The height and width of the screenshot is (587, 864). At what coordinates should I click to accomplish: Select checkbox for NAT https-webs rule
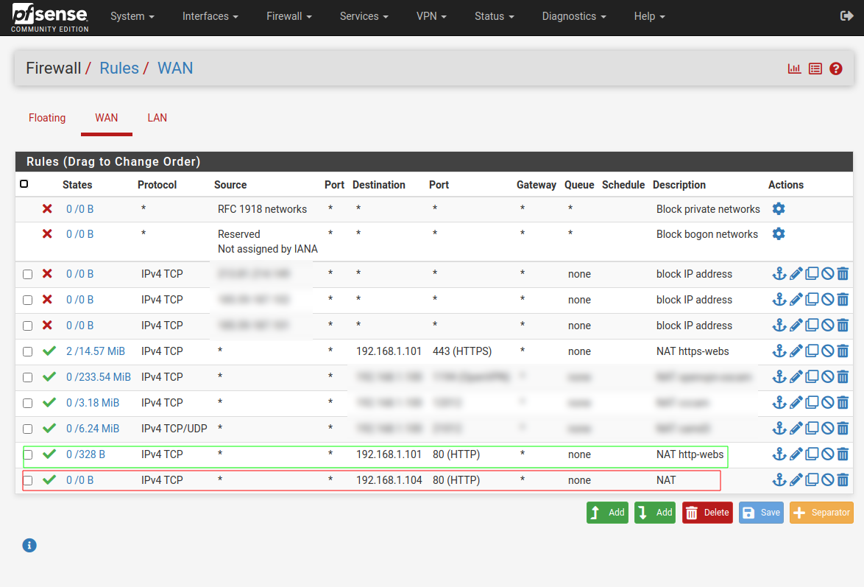pos(27,352)
